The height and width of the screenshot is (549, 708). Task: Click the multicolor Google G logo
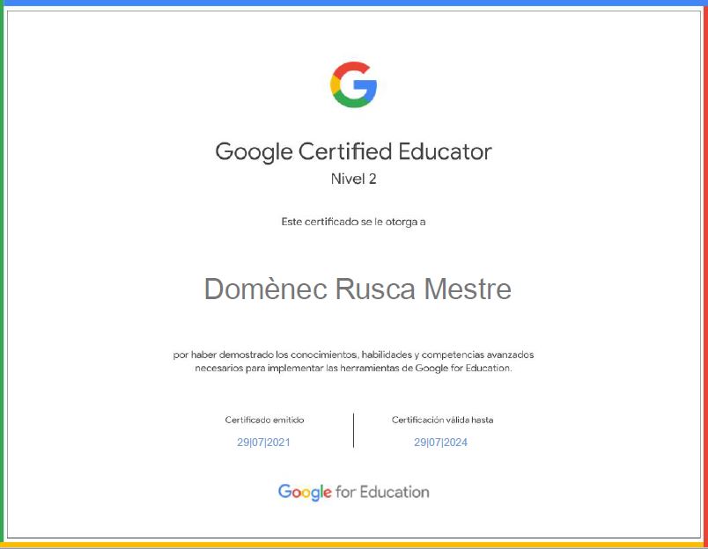pyautogui.click(x=354, y=84)
